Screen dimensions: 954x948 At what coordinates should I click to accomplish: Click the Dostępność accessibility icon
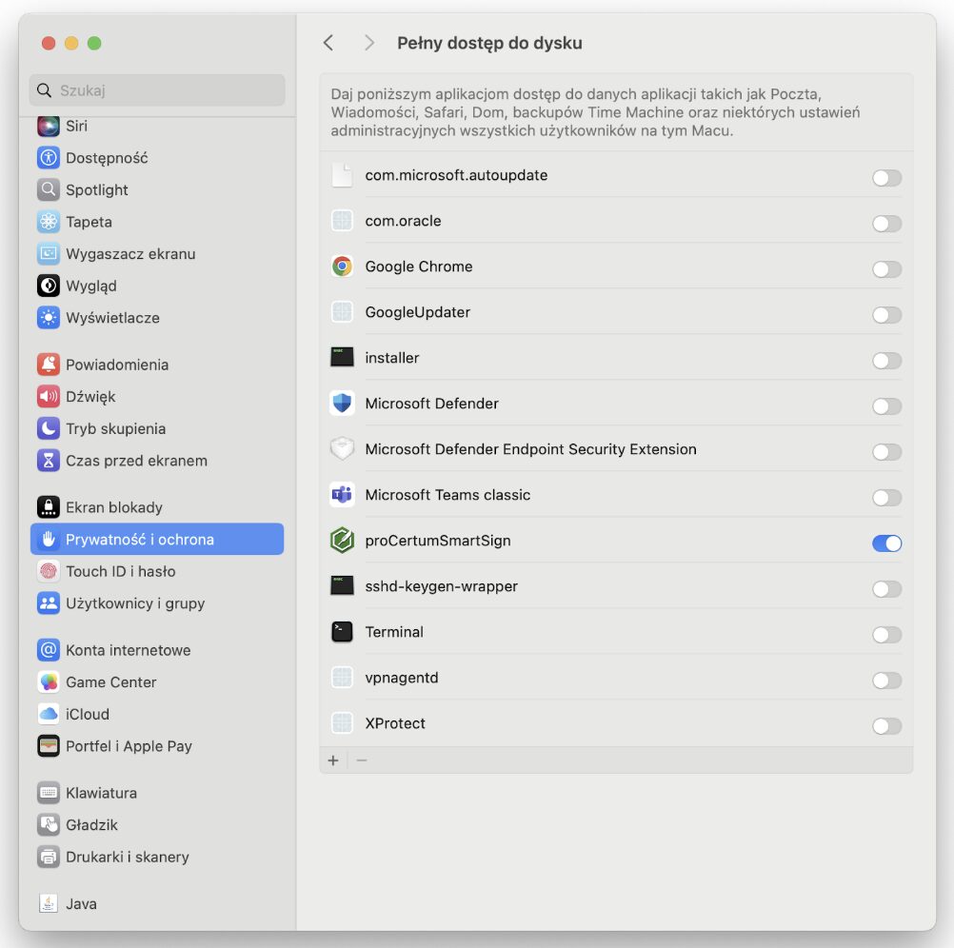tap(49, 158)
